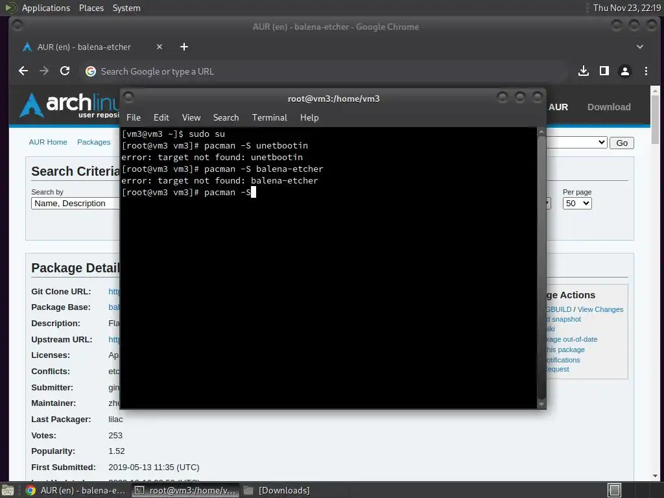Close the balena-etcher tab
The height and width of the screenshot is (498, 664).
pyautogui.click(x=160, y=47)
